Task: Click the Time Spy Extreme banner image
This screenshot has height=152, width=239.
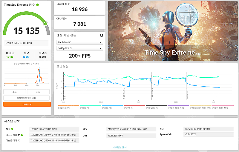Action: [x=173, y=31]
